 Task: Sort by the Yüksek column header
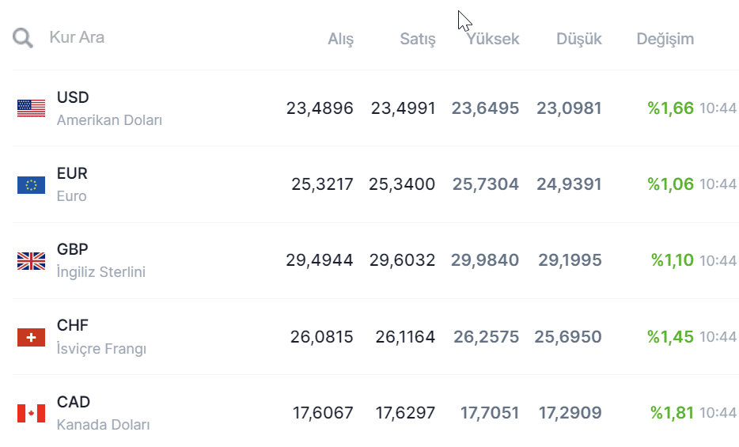(x=493, y=39)
